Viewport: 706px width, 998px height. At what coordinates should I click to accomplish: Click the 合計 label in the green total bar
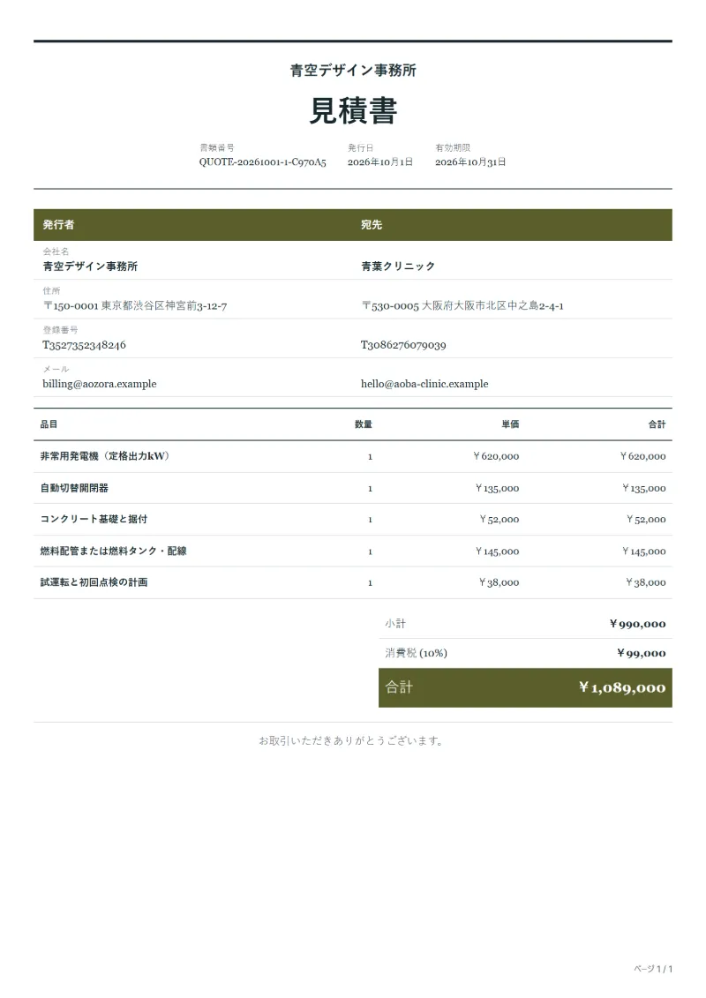(x=399, y=687)
